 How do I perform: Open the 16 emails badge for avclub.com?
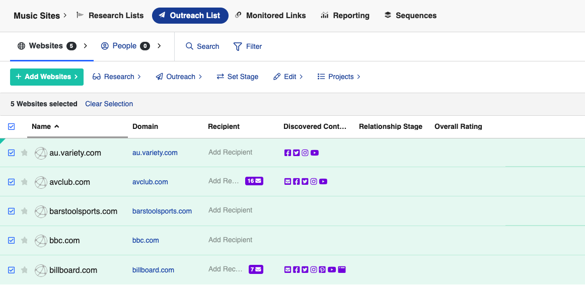coord(254,181)
